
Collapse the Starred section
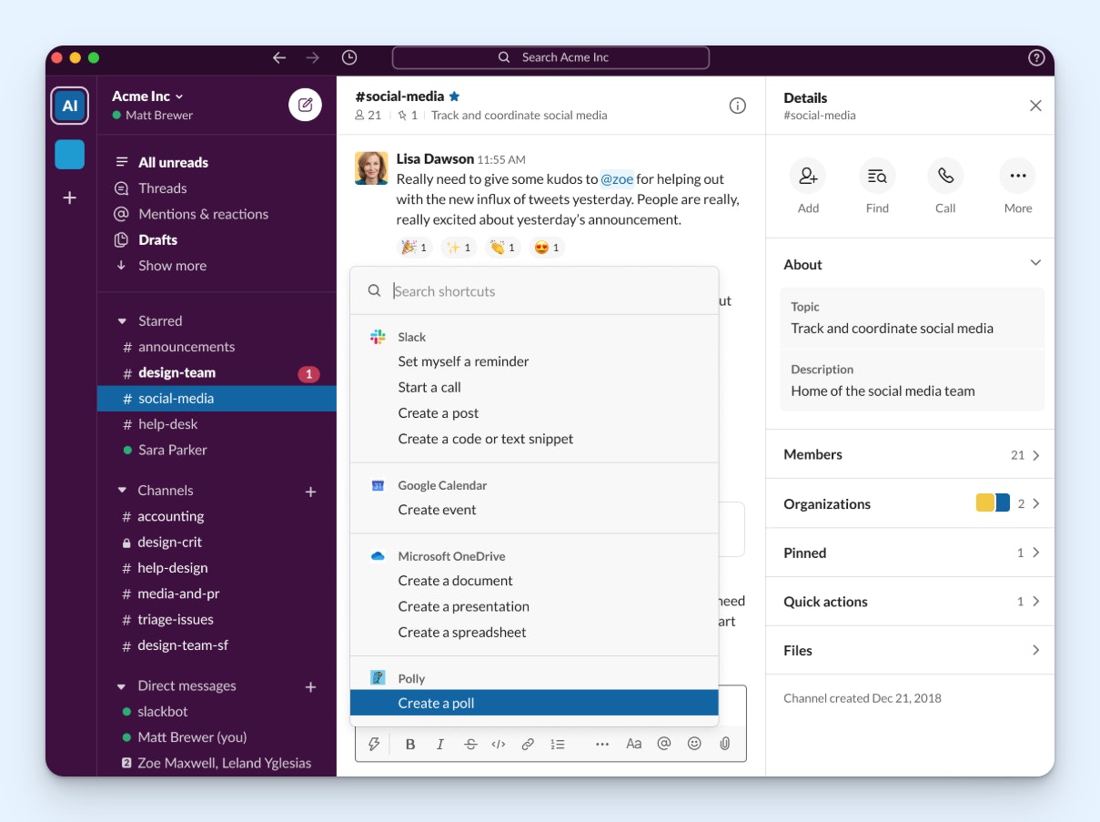[x=122, y=321]
